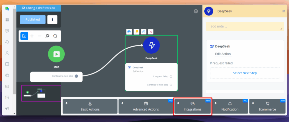Expand the Integrations category
Image resolution: width=289 pixels, height=122 pixels.
(192, 106)
